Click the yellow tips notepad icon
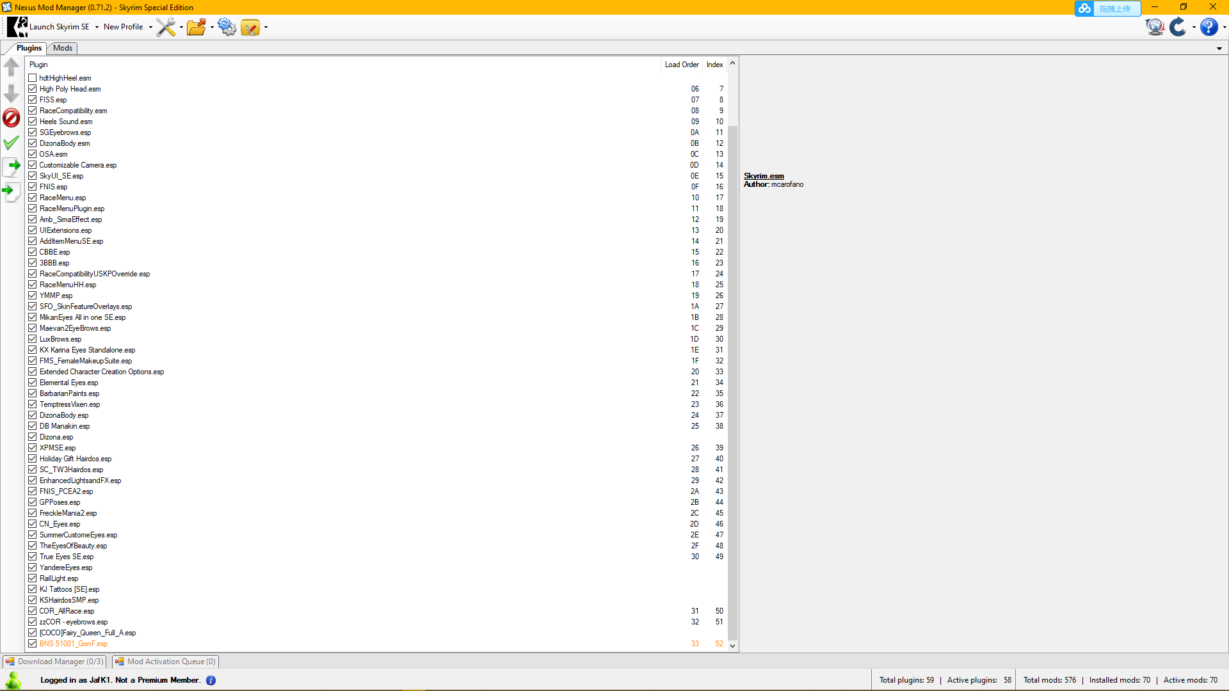 point(250,27)
